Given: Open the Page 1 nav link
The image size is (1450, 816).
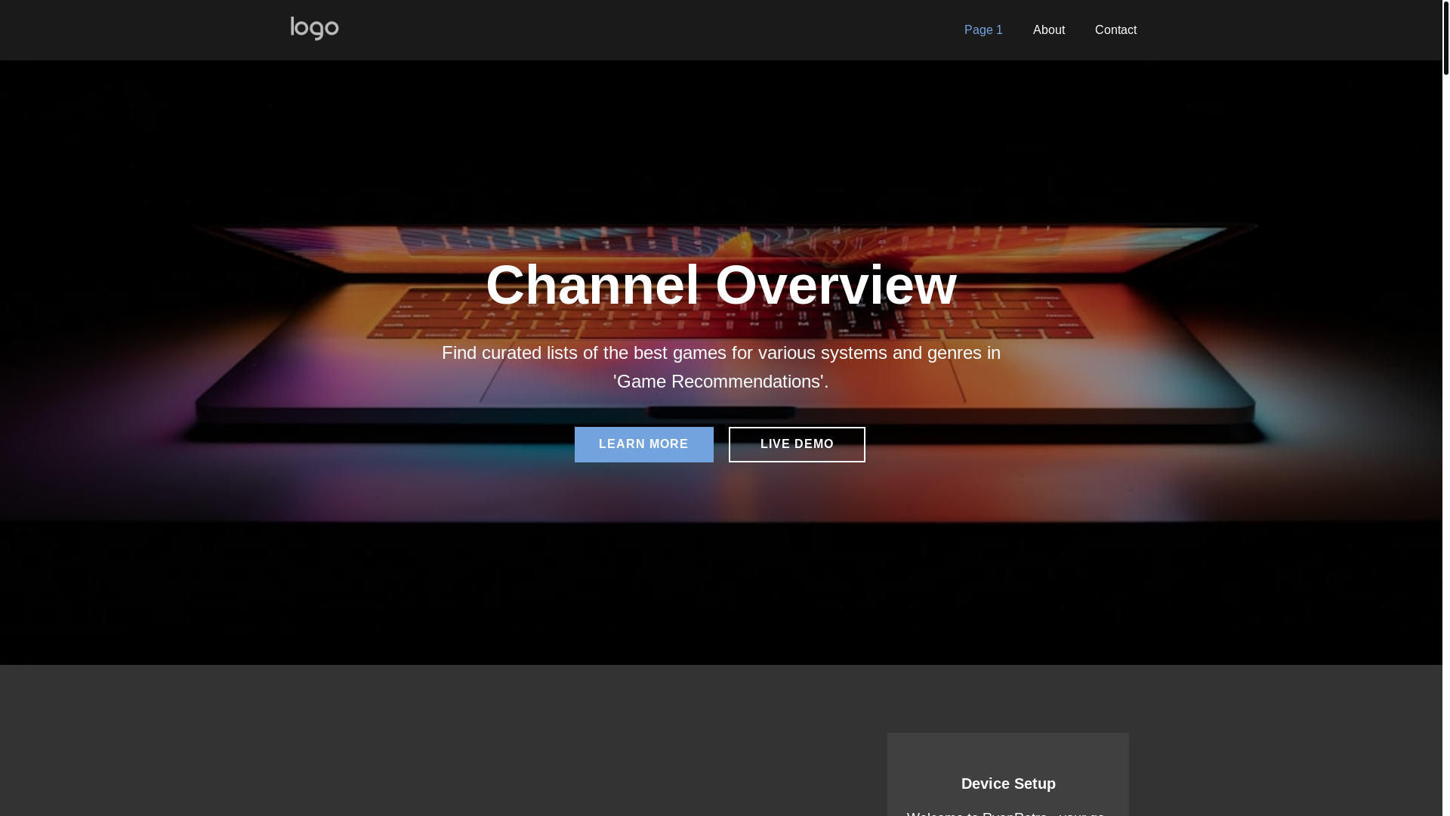Looking at the screenshot, I should point(983,30).
